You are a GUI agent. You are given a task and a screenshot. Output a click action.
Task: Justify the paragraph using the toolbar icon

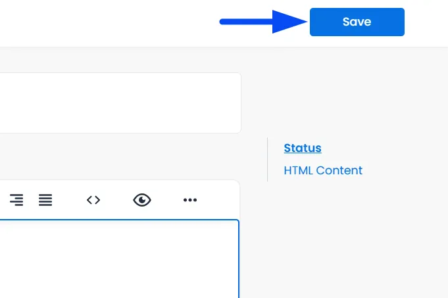(45, 200)
